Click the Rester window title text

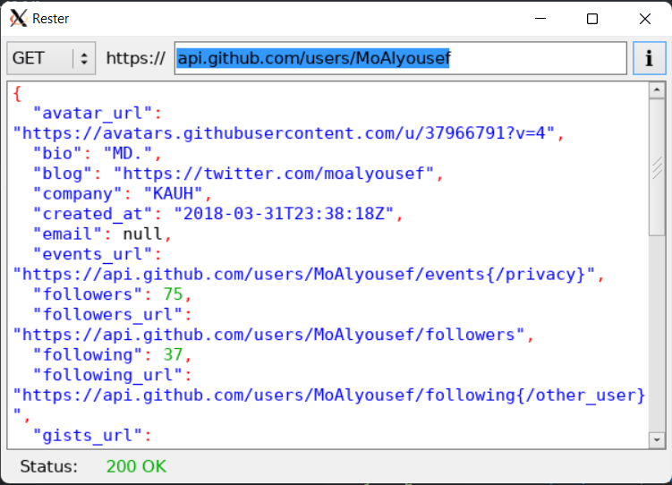coord(51,19)
